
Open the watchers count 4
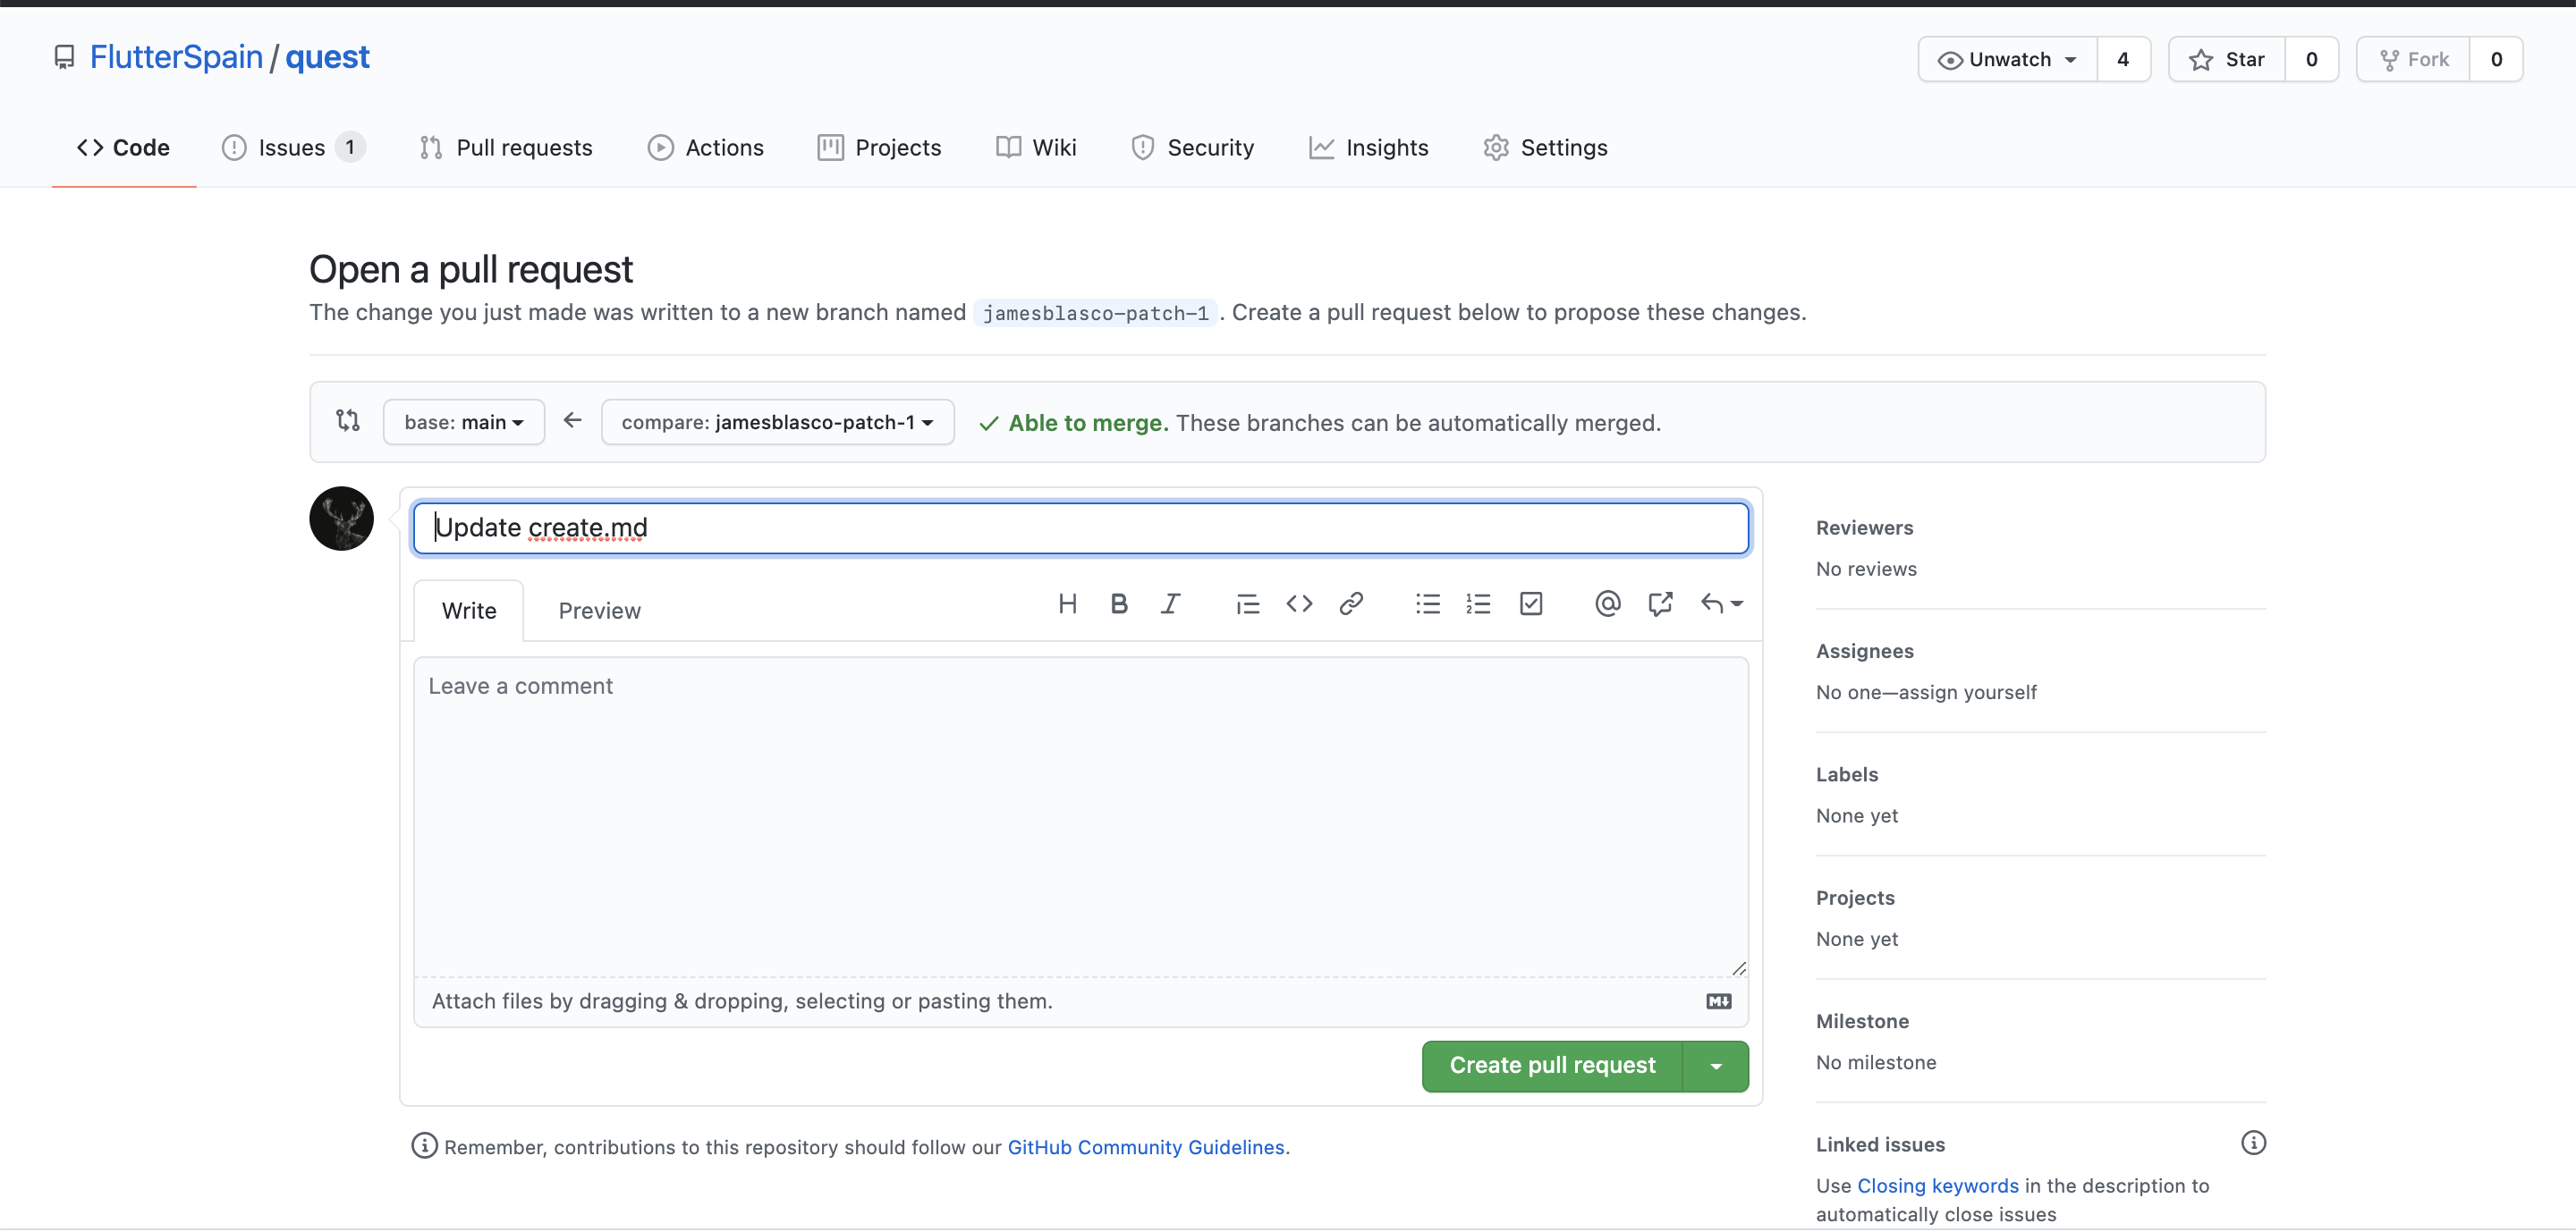pyautogui.click(x=2123, y=59)
